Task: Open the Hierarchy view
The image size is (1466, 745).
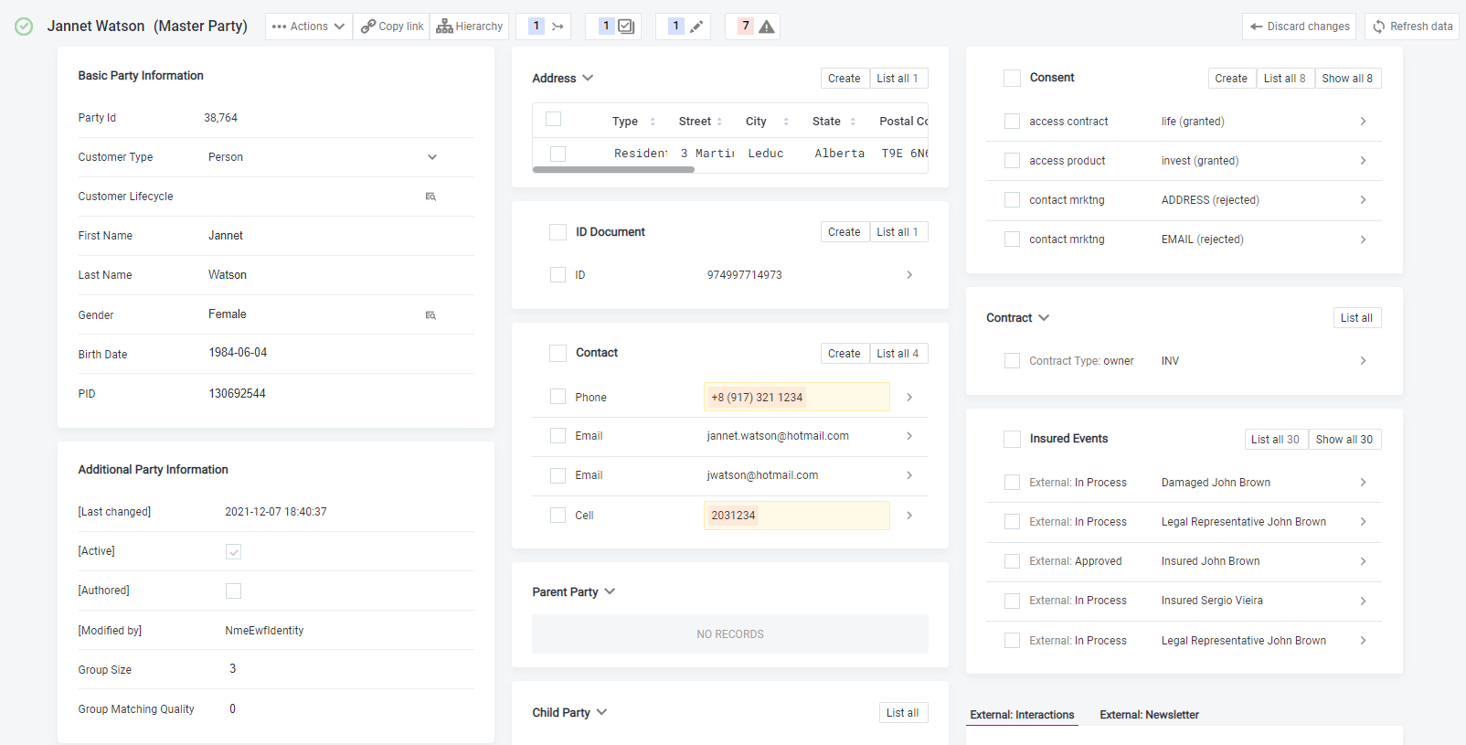Action: [x=469, y=27]
